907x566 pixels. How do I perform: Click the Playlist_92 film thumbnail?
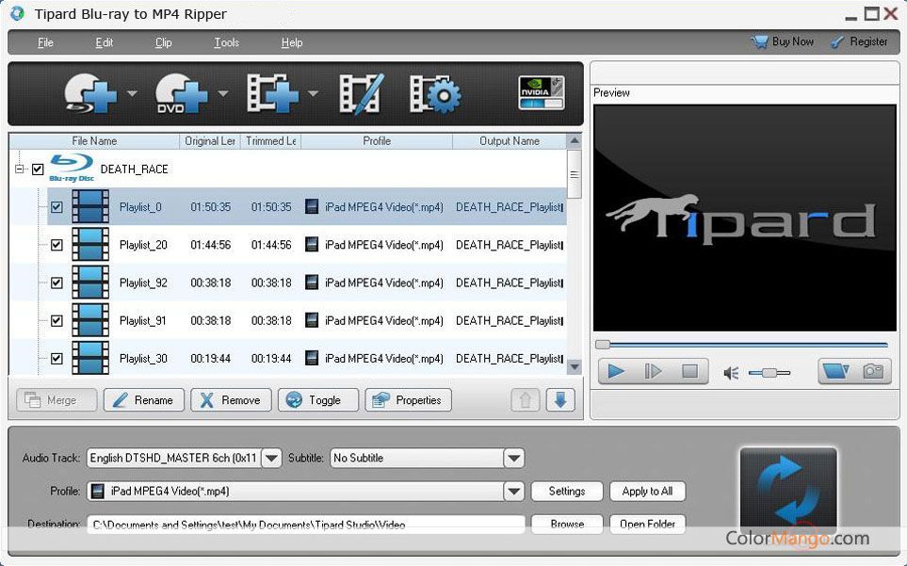pyautogui.click(x=90, y=283)
